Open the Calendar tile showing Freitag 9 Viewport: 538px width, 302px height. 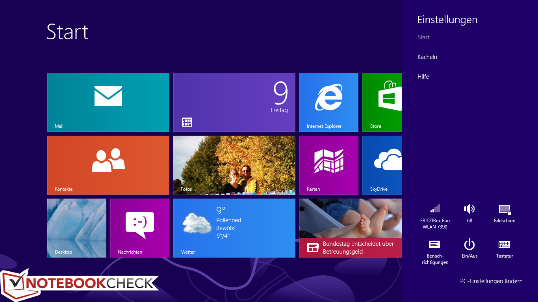(234, 102)
